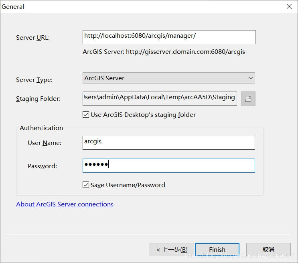
Task: Close the General dialog window
Action: [289, 6]
